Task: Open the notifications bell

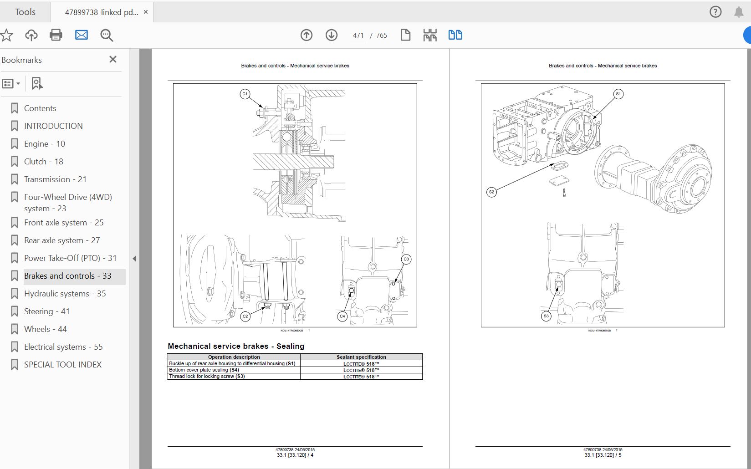Action: click(x=739, y=11)
